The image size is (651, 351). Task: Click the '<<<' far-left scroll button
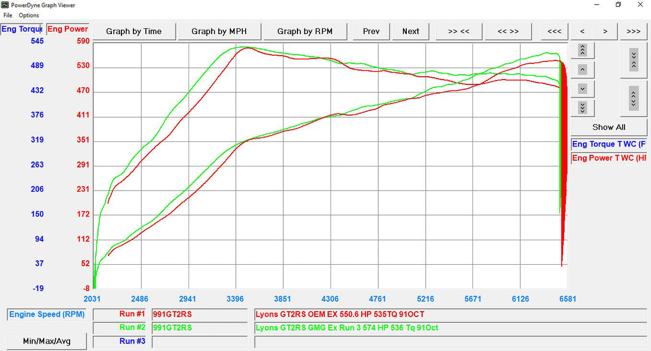(554, 31)
